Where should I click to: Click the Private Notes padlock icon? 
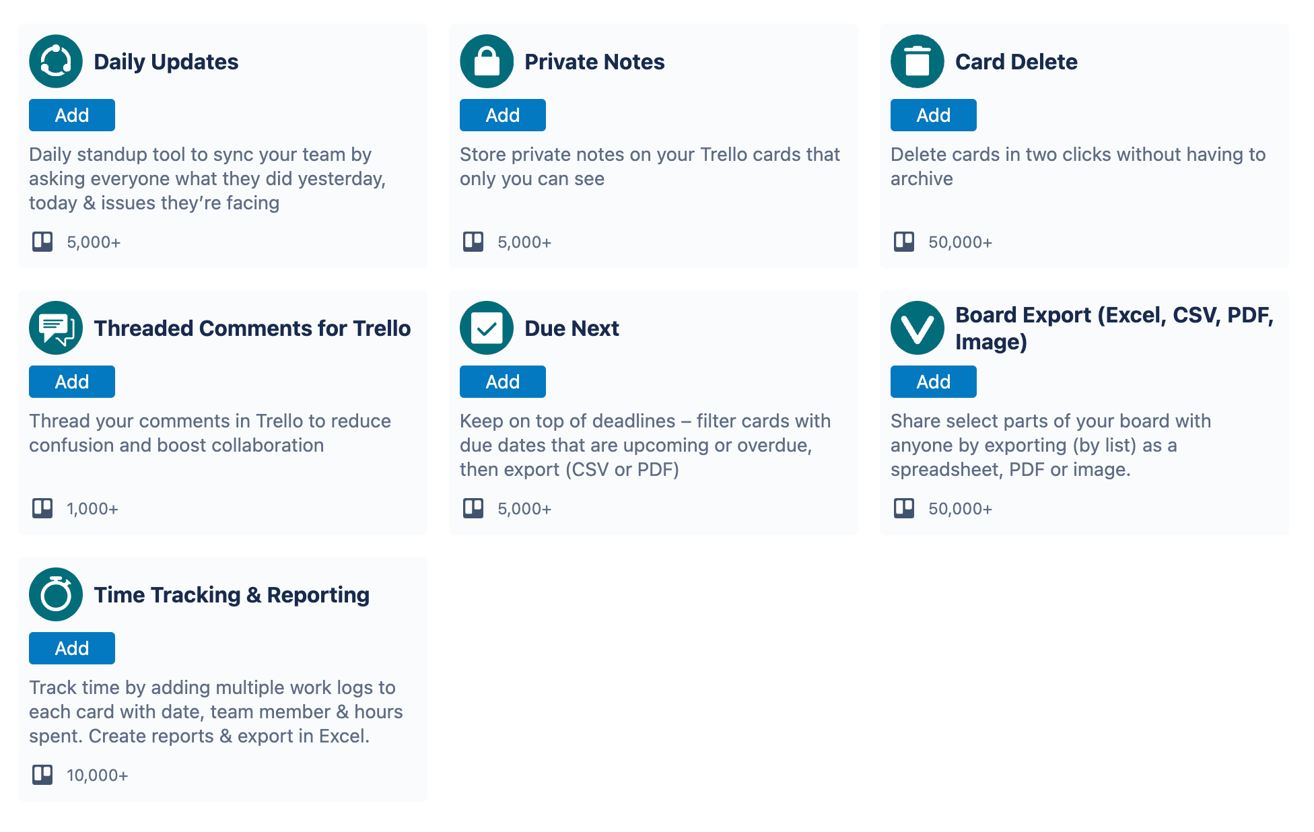[x=487, y=61]
